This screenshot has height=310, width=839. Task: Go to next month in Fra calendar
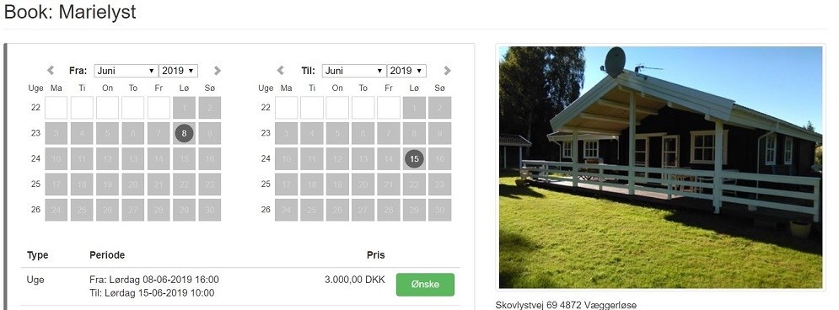[218, 71]
